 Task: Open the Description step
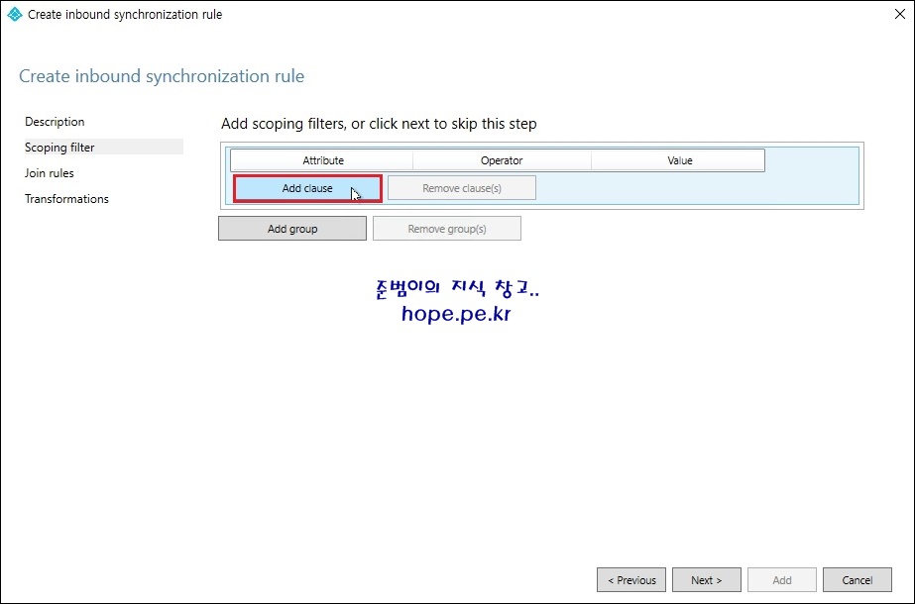(x=55, y=122)
